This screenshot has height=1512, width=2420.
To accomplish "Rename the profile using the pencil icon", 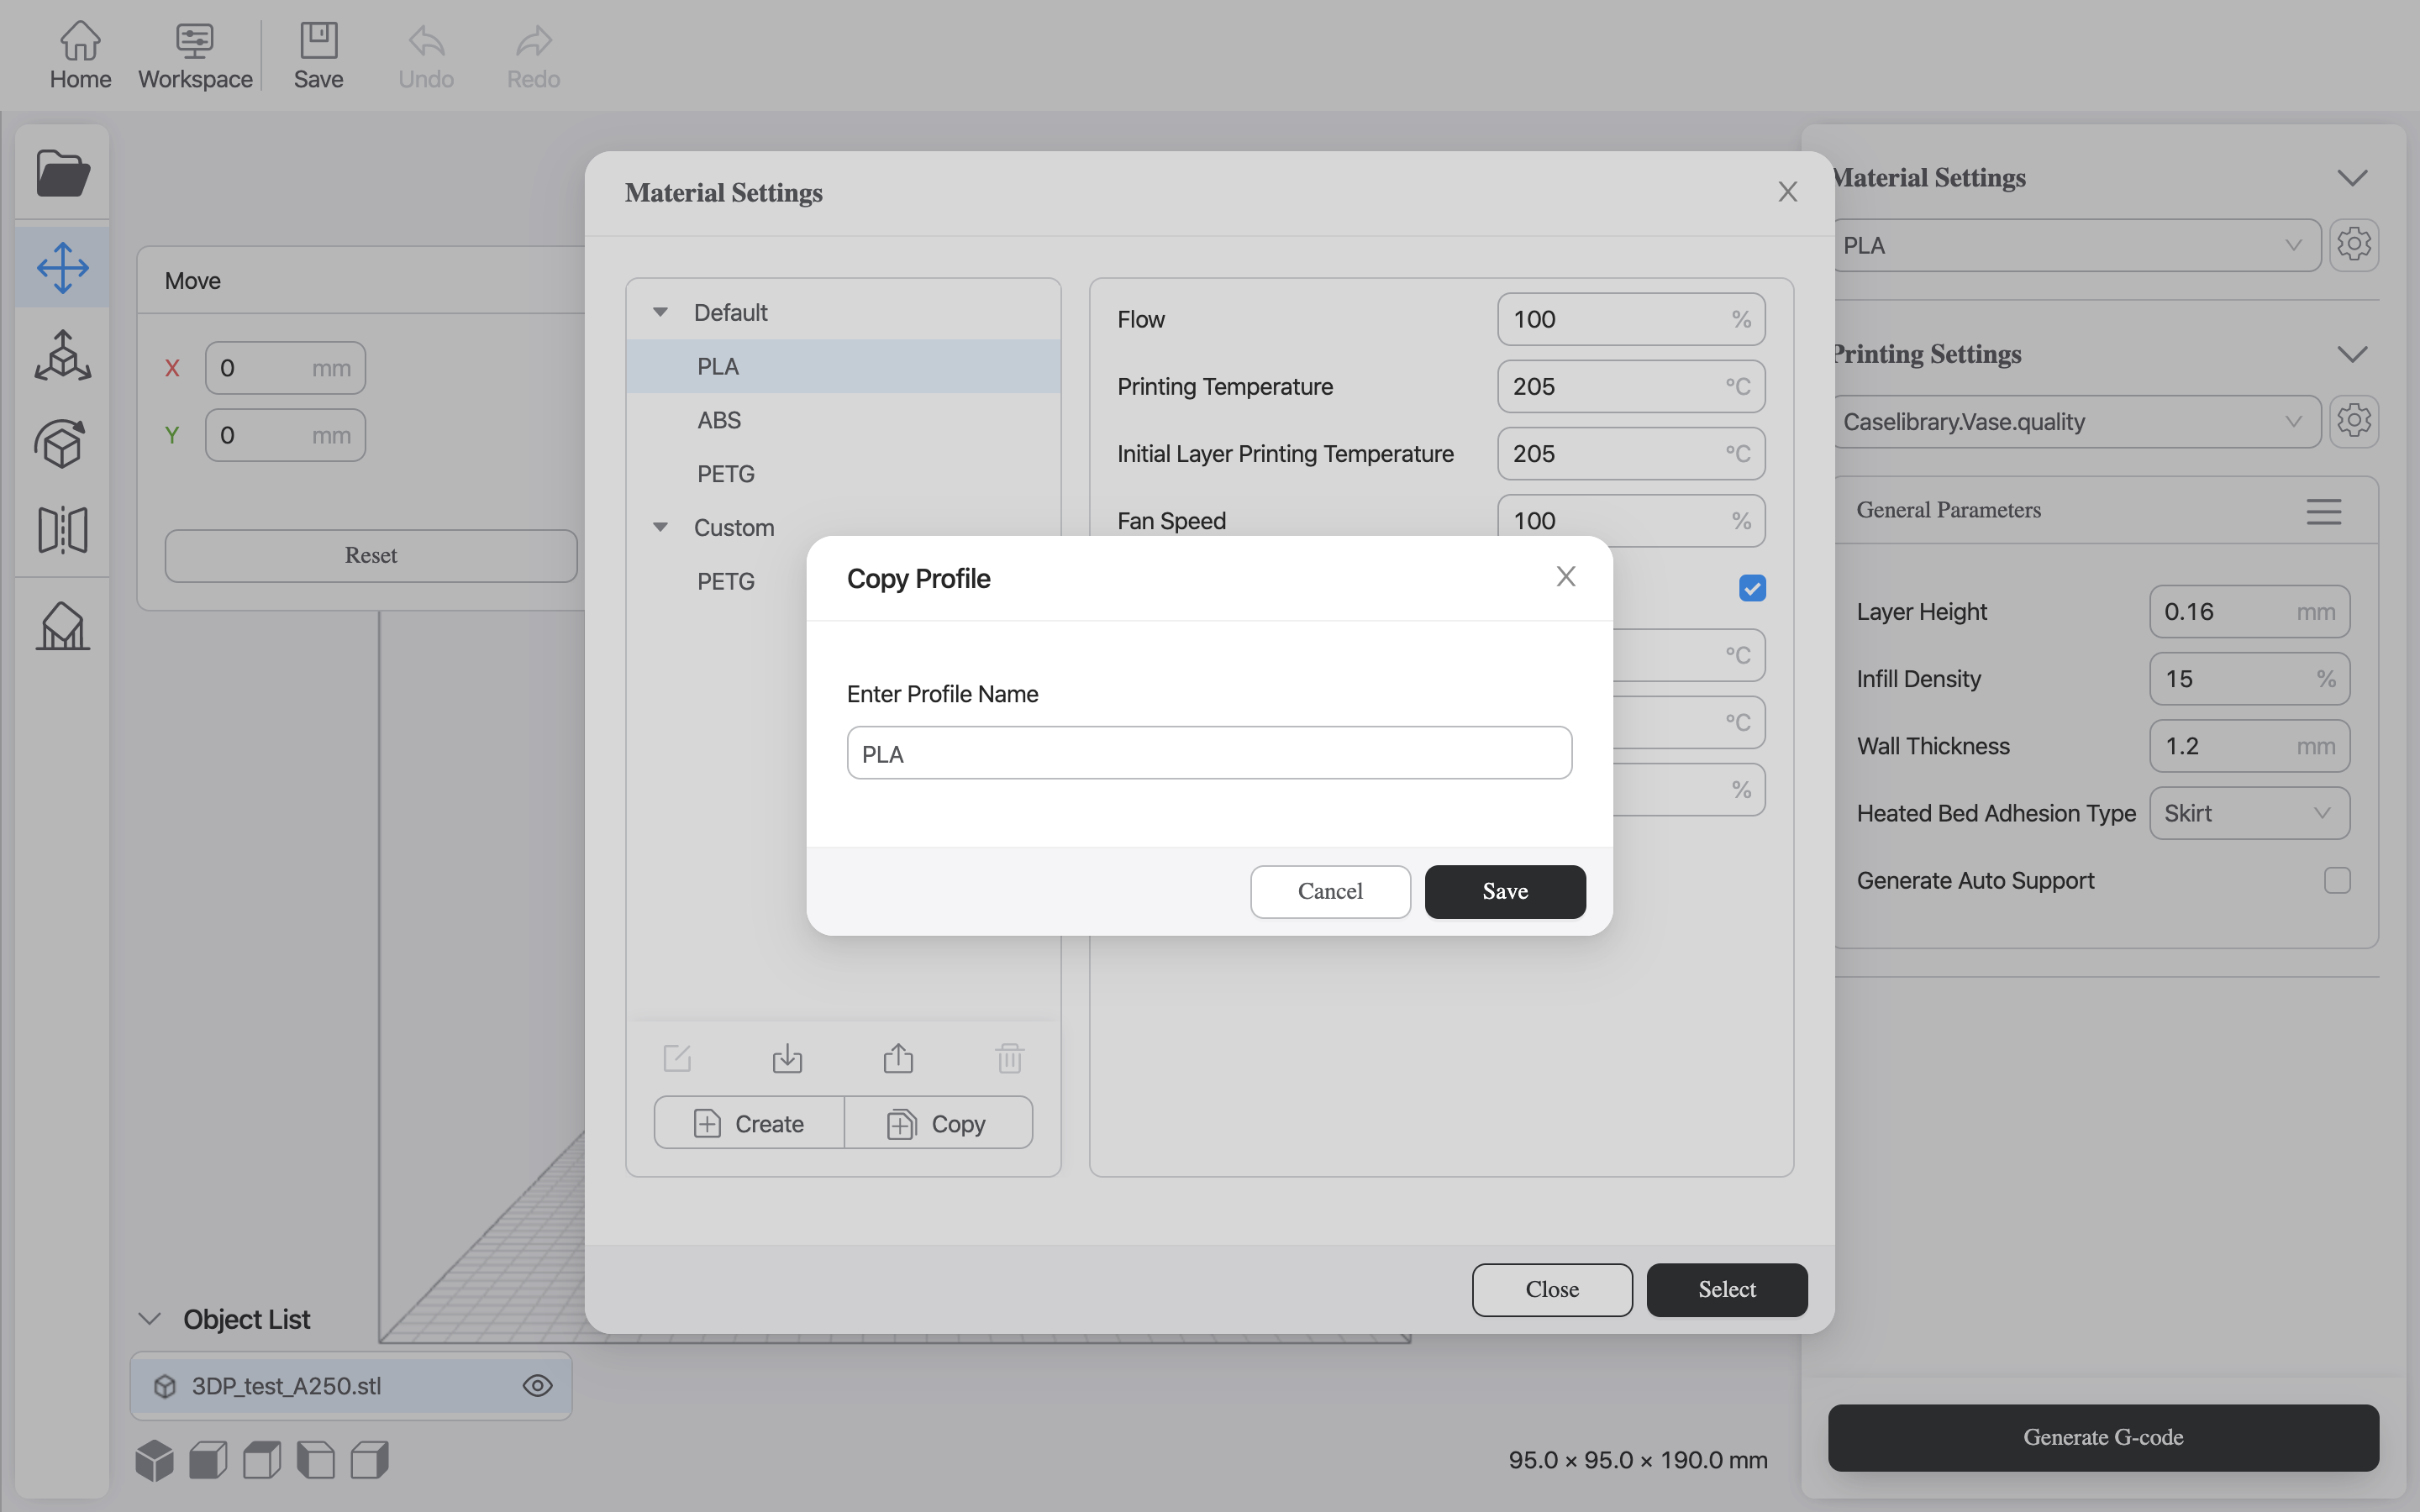I will pyautogui.click(x=677, y=1057).
